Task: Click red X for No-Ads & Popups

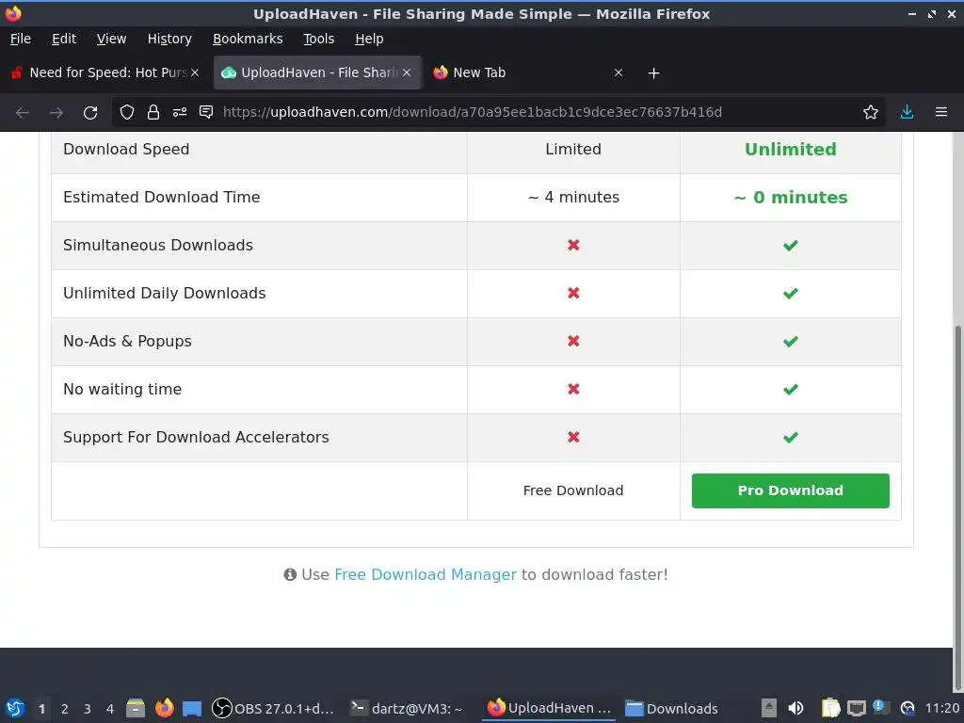Action: click(x=573, y=341)
